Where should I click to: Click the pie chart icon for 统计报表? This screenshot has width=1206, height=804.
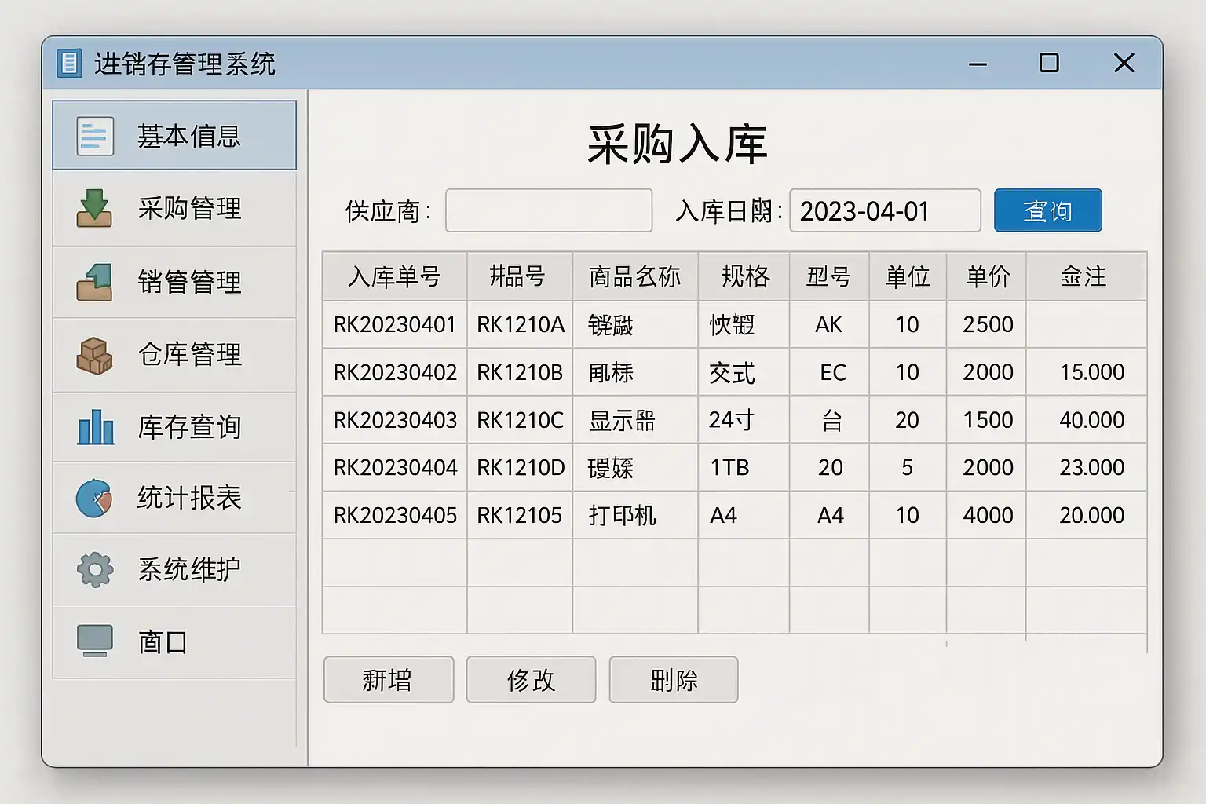(94, 498)
